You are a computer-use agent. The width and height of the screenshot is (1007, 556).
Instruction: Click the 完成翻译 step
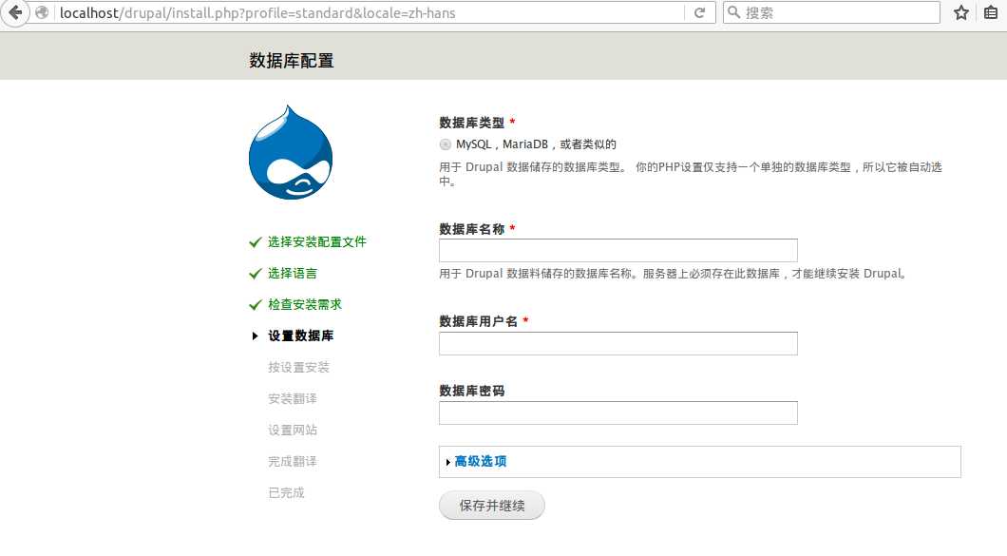293,462
